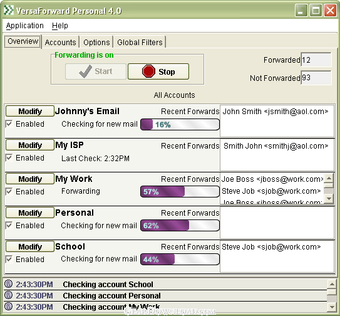Click the red stop sign icon
The image size is (340, 316).
(148, 71)
